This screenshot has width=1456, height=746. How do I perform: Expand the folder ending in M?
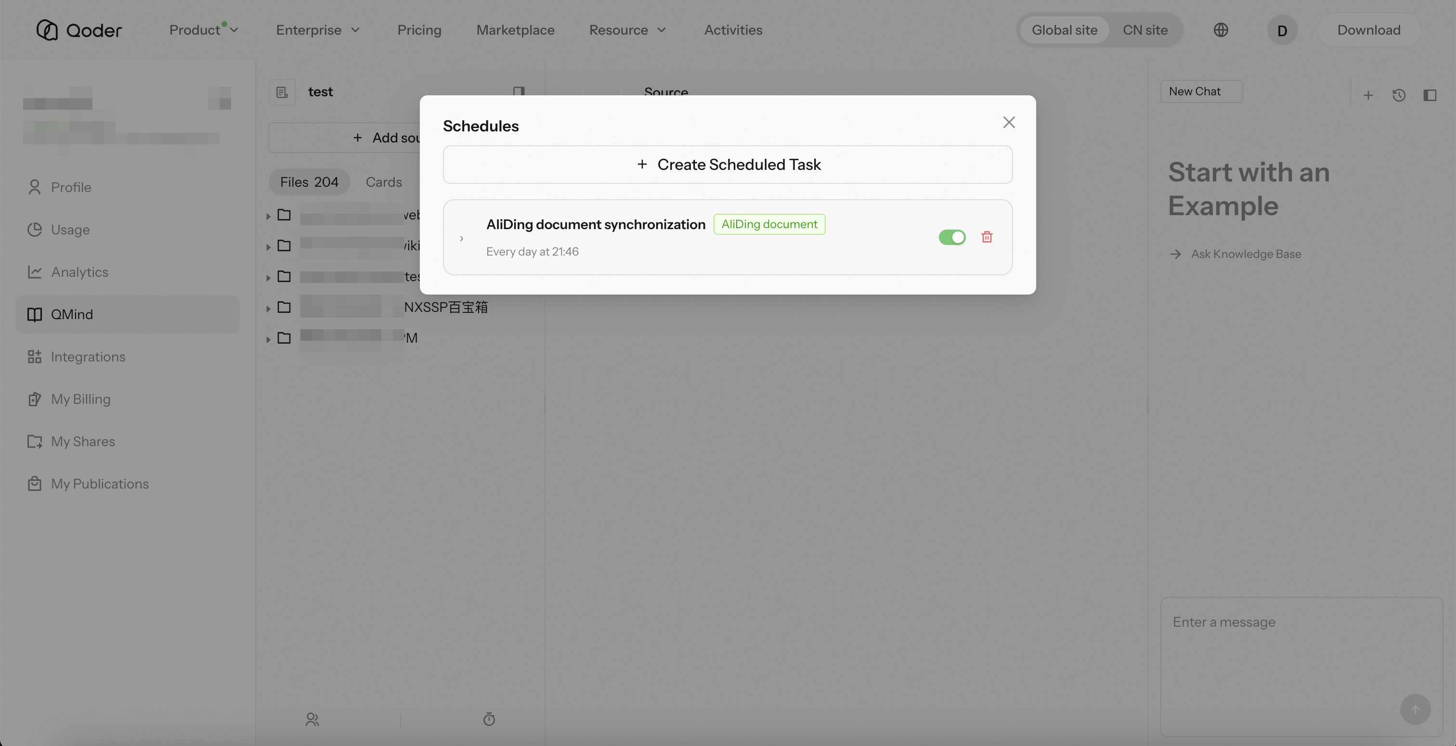tap(269, 339)
